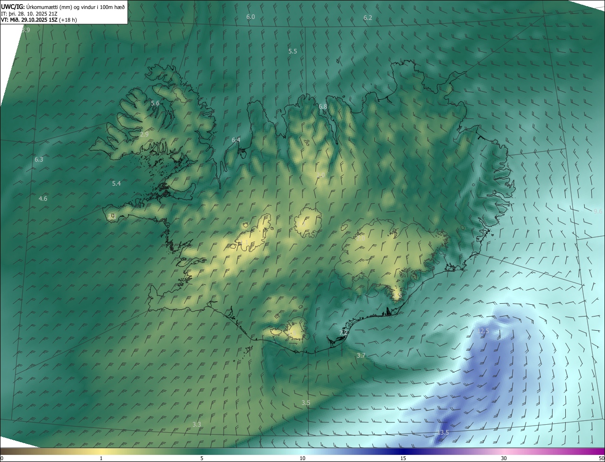Click the 3.7 value label south of Iceland
The height and width of the screenshot is (462, 605).
point(361,355)
